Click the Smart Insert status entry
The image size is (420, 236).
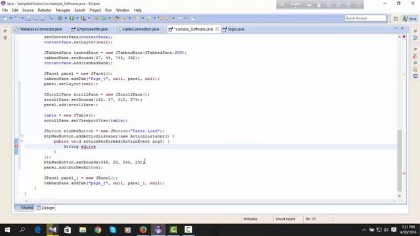[x=285, y=219]
